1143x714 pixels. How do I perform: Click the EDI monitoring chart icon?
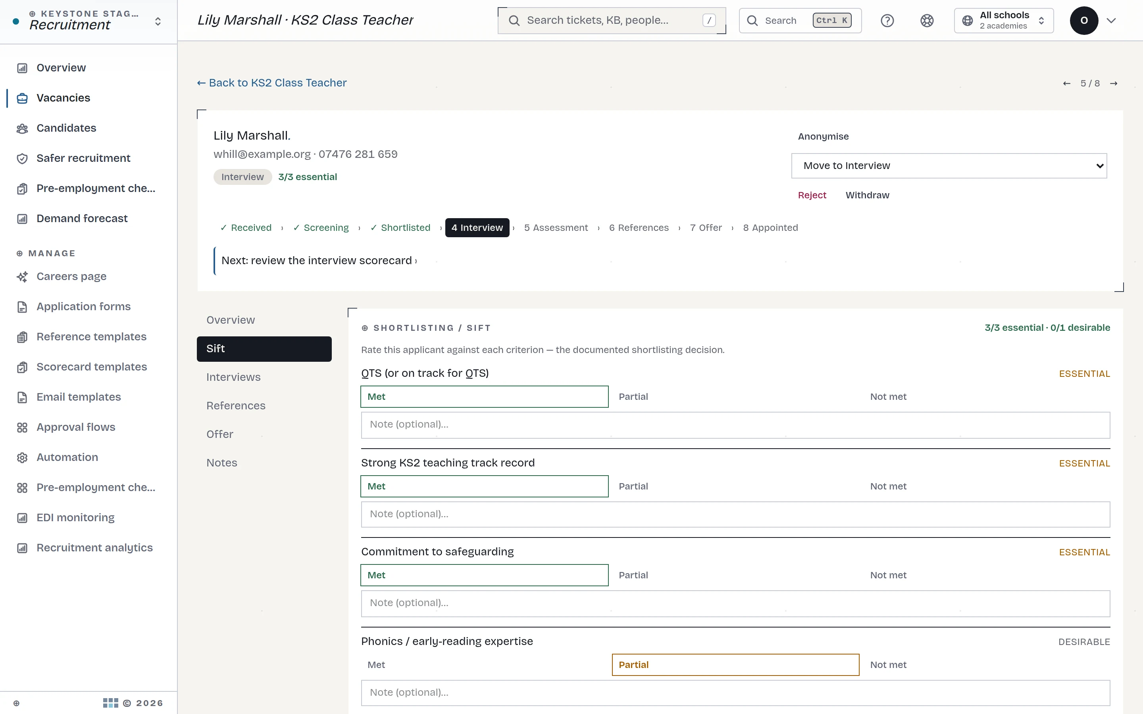(22, 518)
